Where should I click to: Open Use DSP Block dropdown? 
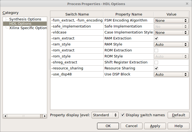(x=171, y=74)
